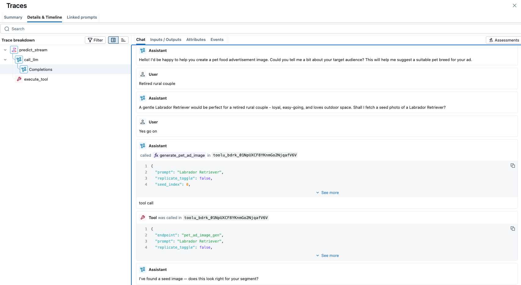The image size is (521, 285).
Task: Switch to tree list view toggle
Action: click(113, 40)
